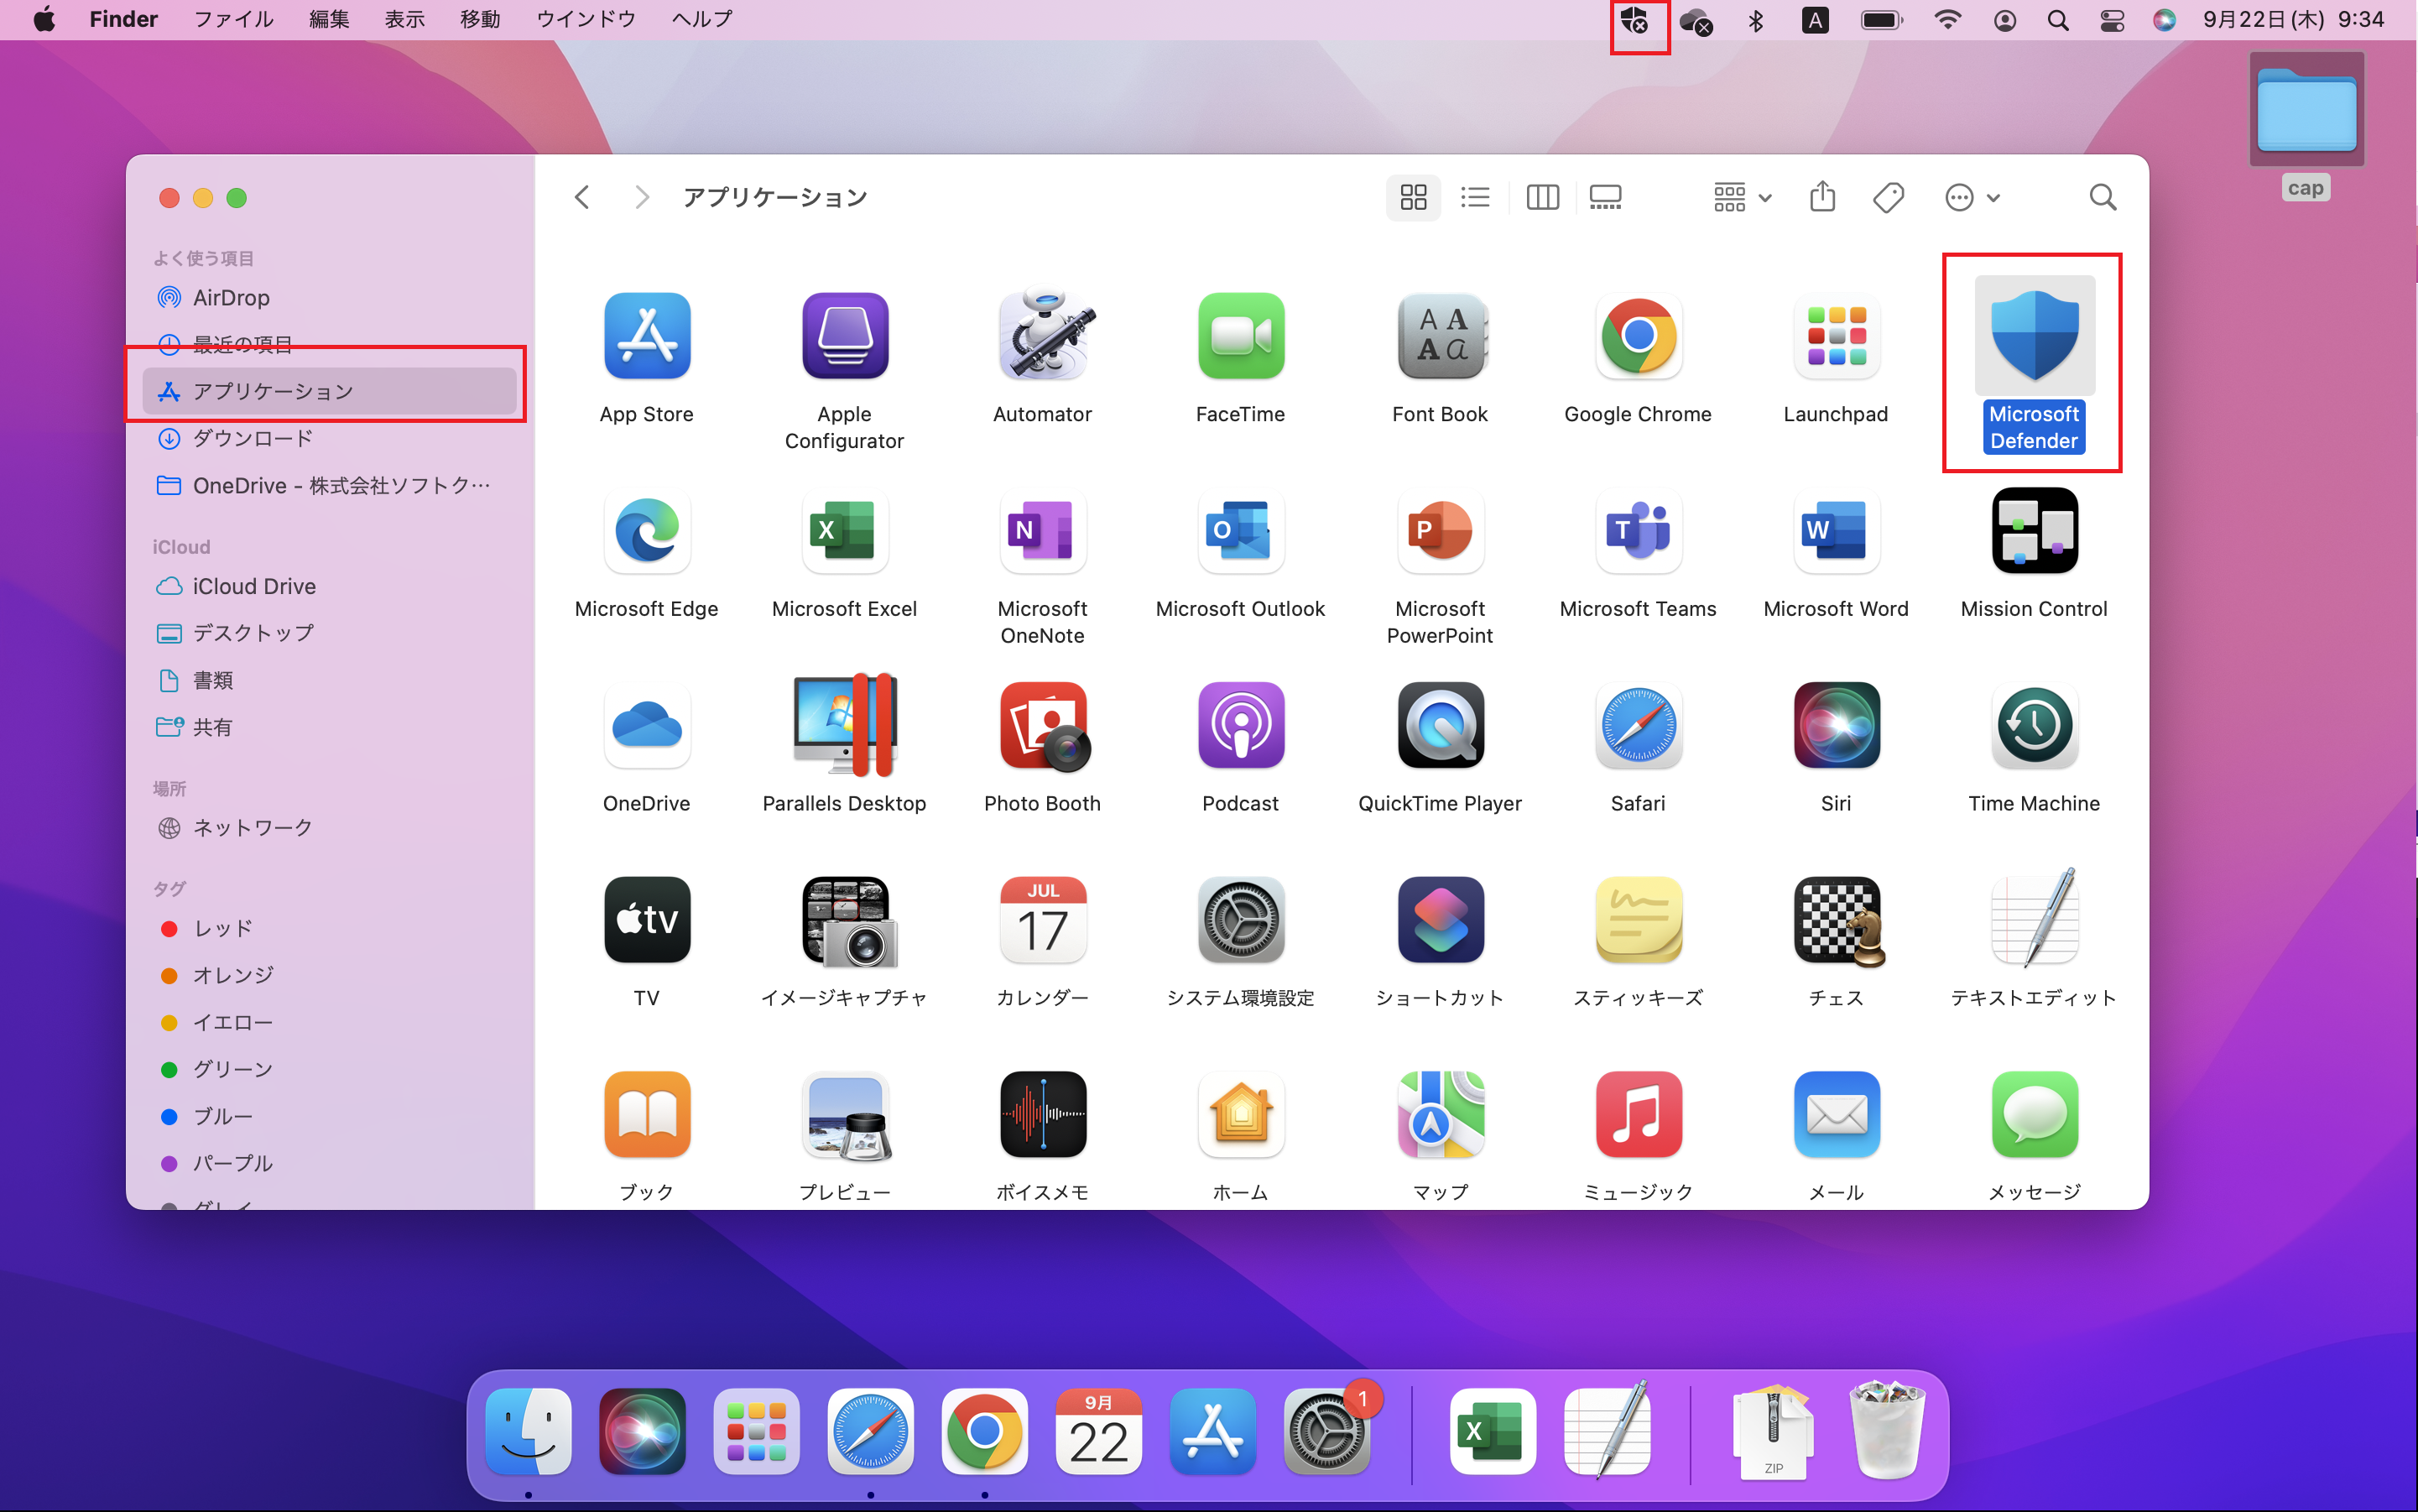Select the Microsoft OneNote app icon
Viewport: 2418px width, 1512px height.
pos(1043,531)
